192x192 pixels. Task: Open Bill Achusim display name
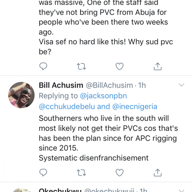(61, 85)
